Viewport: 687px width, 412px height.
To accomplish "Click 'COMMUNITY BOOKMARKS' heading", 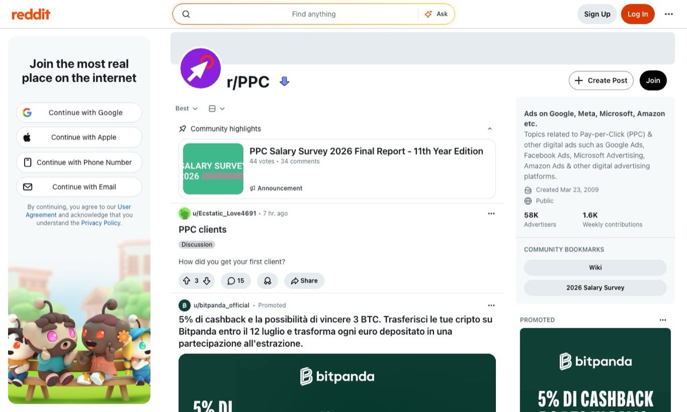I will (x=564, y=249).
